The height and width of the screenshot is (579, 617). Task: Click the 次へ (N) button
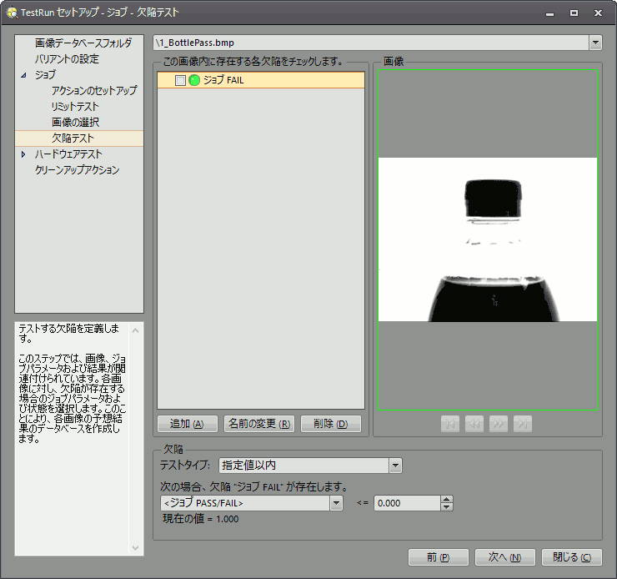pos(504,557)
